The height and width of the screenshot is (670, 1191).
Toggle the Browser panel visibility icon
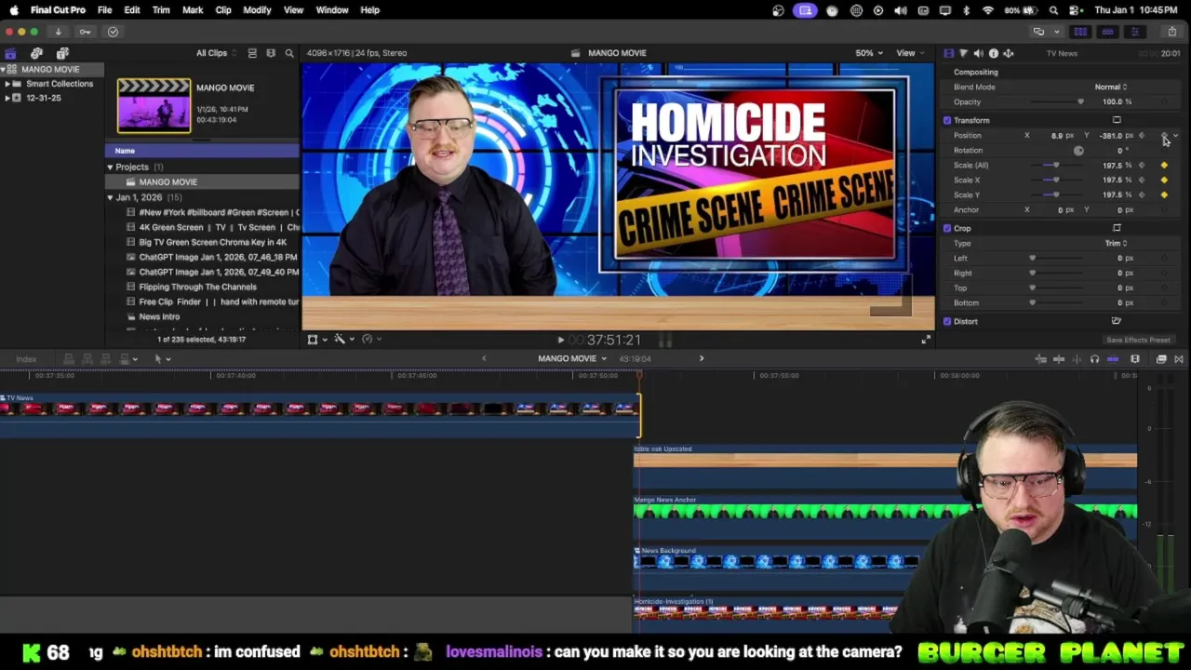pos(1080,32)
